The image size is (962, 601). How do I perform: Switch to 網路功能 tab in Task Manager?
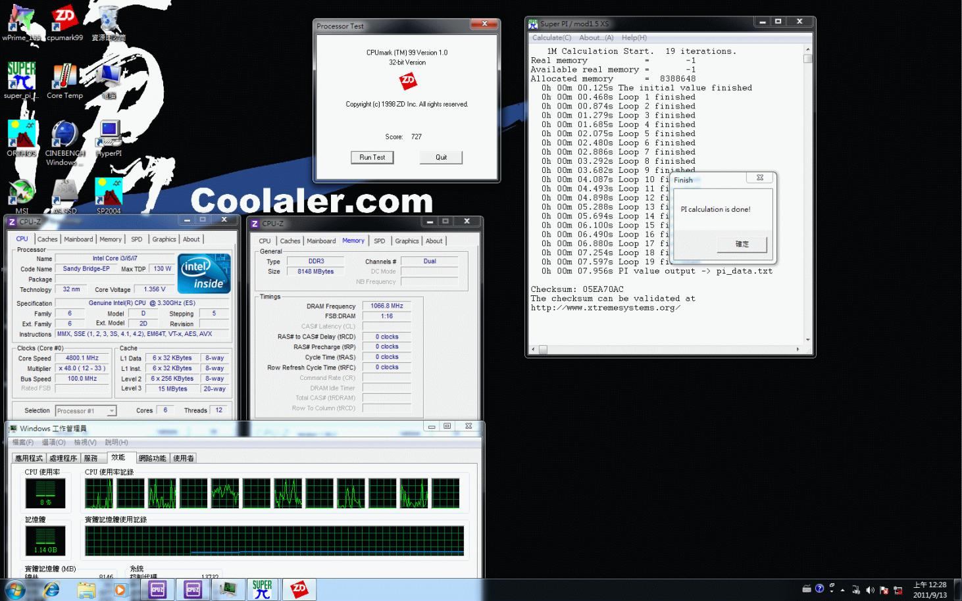[152, 458]
